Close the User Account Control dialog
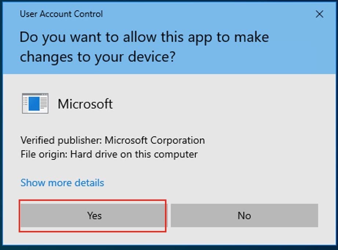Image resolution: width=338 pixels, height=250 pixels. coord(319,14)
